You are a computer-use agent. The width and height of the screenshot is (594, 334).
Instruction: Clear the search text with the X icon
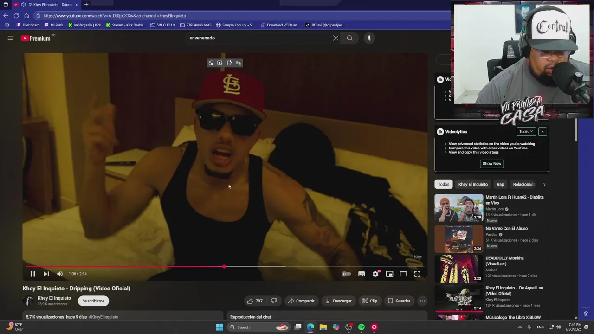click(x=336, y=38)
